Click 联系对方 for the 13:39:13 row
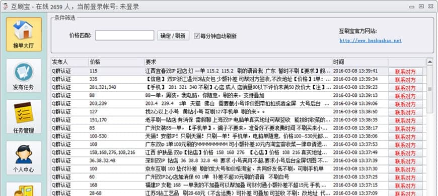 pyautogui.click(x=405, y=96)
